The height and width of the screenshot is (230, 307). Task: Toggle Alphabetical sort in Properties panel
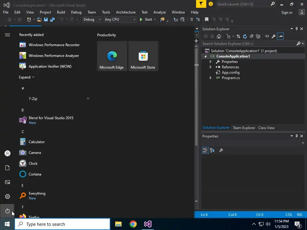pyautogui.click(x=212, y=150)
